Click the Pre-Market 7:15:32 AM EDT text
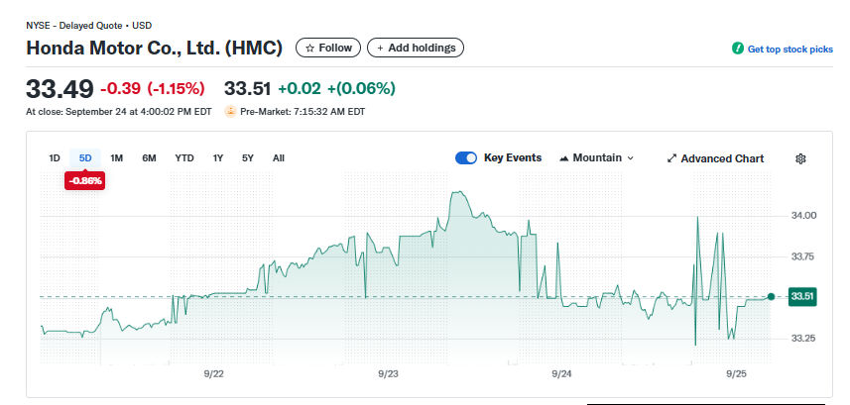This screenshot has width=850, height=405. (x=303, y=112)
